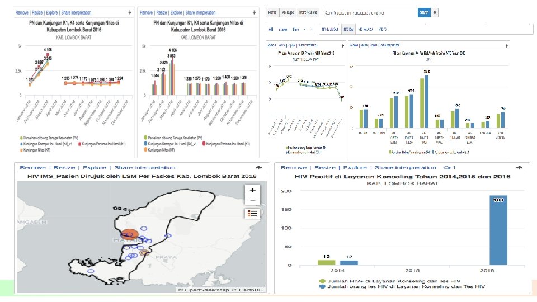Toggle Jumlah orang tes HIV legend entry
Viewport: 537px width, 302px height.
pyautogui.click(x=402, y=286)
